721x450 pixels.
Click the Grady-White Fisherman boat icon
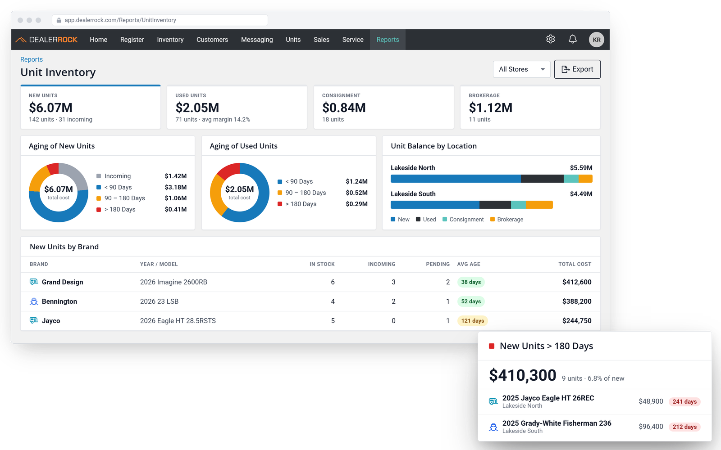point(493,427)
